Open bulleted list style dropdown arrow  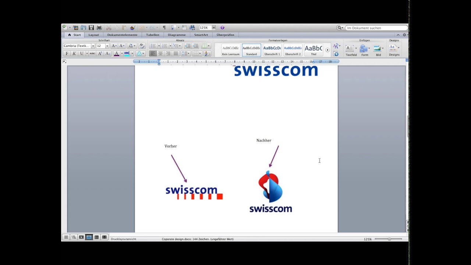coord(159,46)
